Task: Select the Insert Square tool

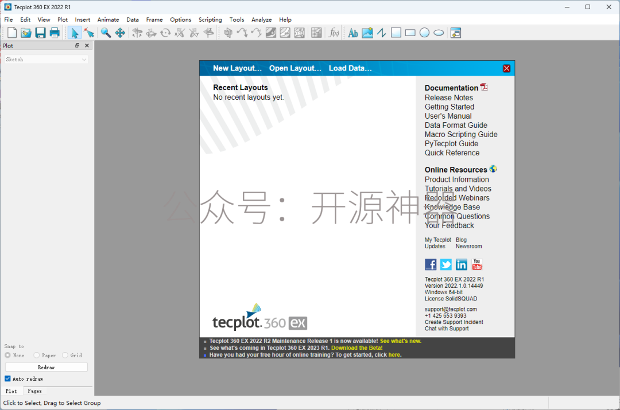Action: coord(396,33)
